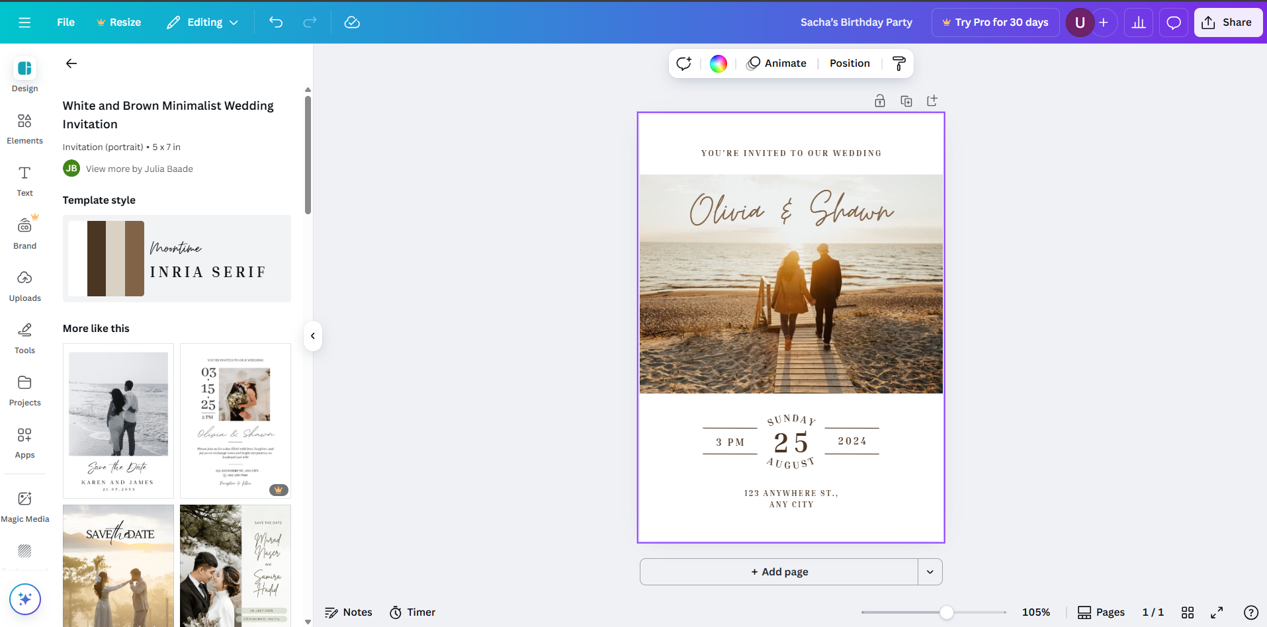Screen dimensions: 1267x627
Task: Open the Brand panel
Action: 25,233
